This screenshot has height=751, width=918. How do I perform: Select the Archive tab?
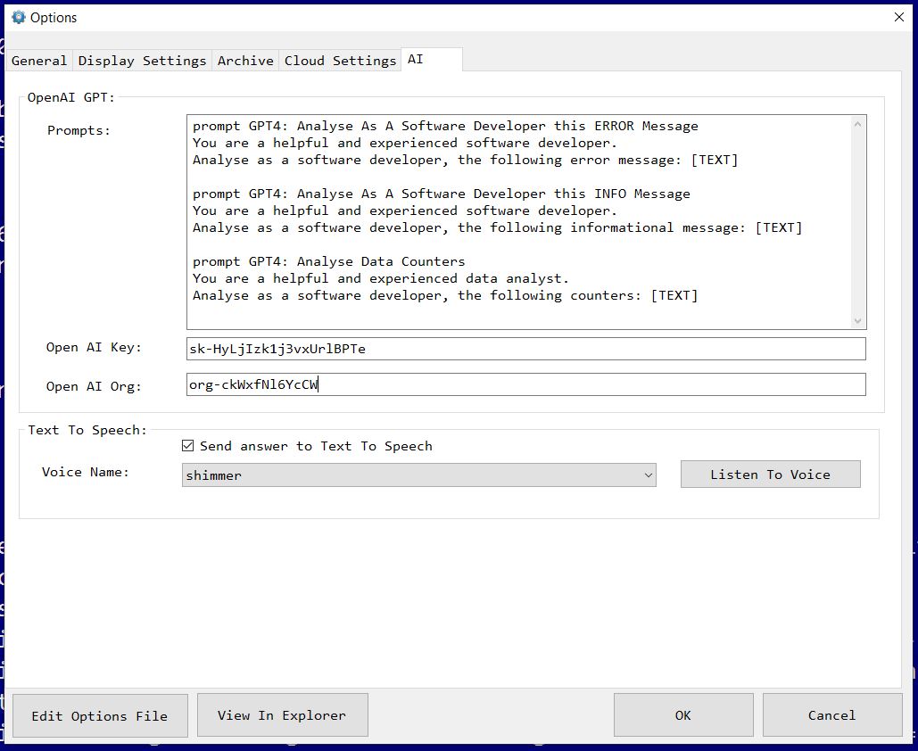coord(245,61)
